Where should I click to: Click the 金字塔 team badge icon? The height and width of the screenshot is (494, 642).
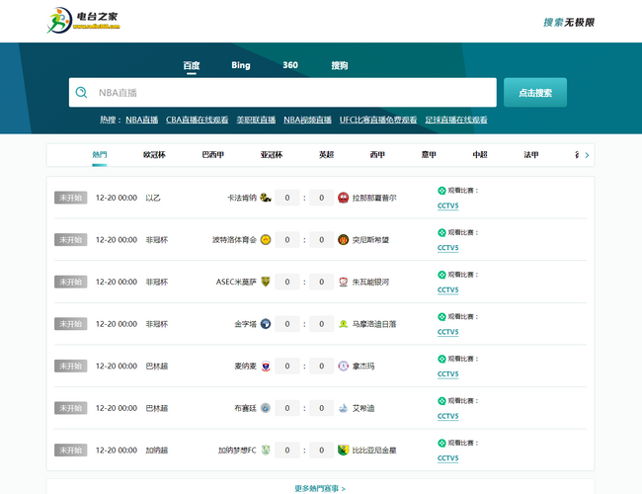pos(266,324)
